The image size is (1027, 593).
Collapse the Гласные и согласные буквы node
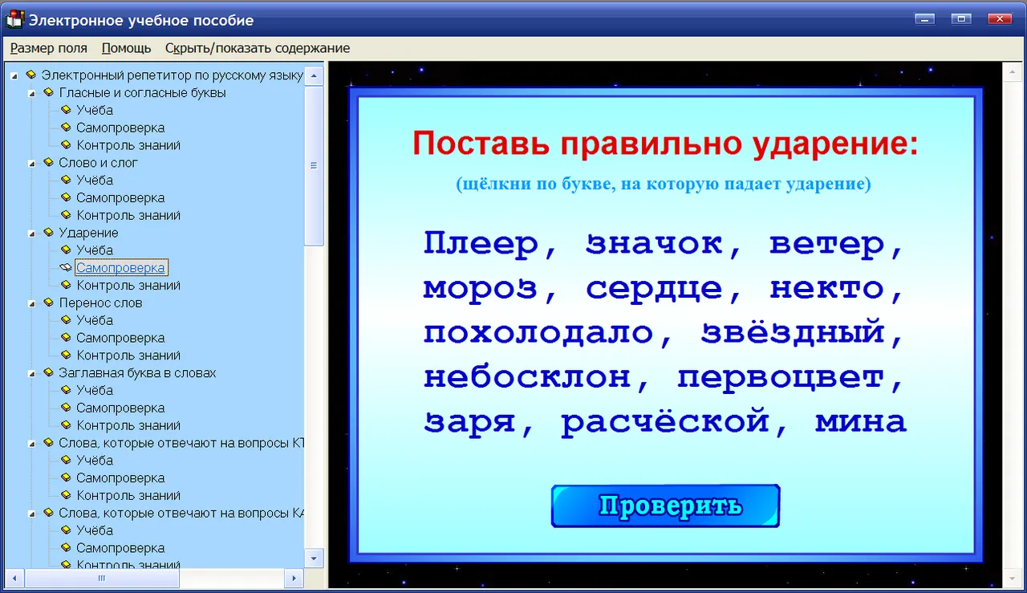pos(32,94)
